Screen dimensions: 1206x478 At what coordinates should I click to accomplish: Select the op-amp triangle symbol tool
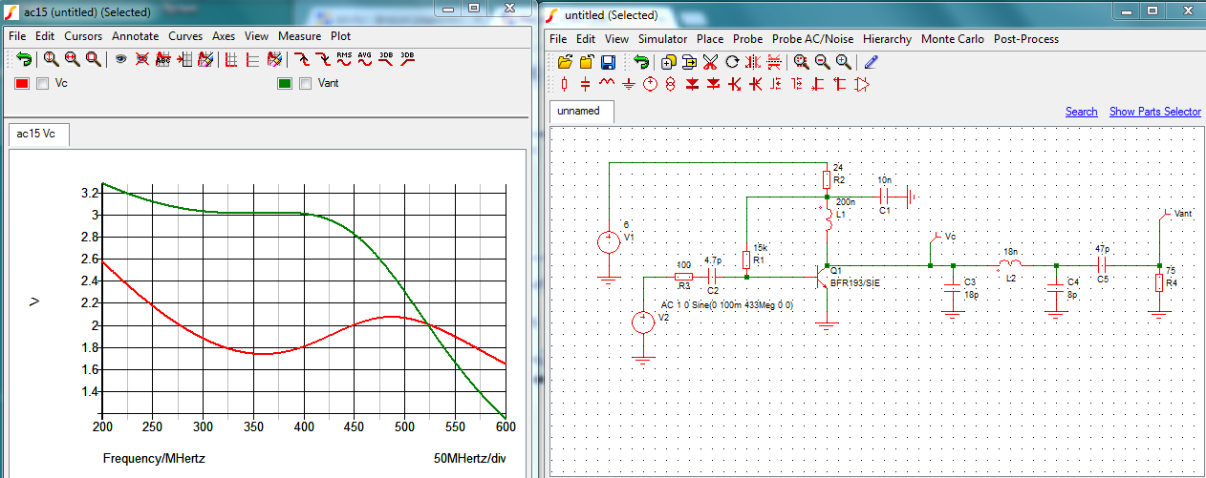click(862, 85)
